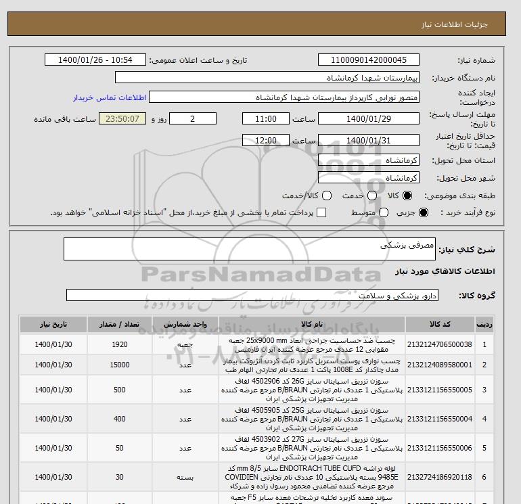Screen dimensions: 521x504
Task: Click the sterile skin strip tape 1008E item
Action: [312, 365]
